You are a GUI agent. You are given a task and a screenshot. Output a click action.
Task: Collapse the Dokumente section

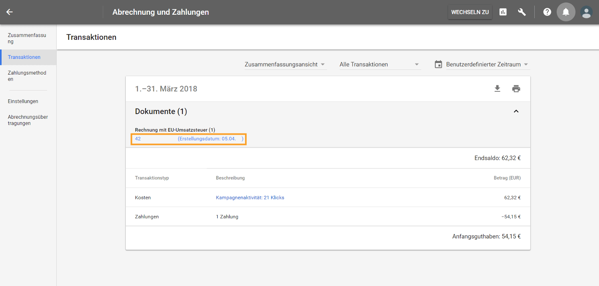point(516,111)
